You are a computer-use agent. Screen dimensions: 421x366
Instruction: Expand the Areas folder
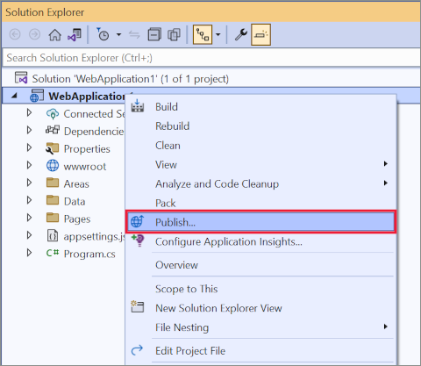pyautogui.click(x=29, y=183)
